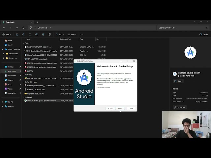Click Share in the details pane
The height and width of the screenshot is (158, 211).
tap(178, 81)
